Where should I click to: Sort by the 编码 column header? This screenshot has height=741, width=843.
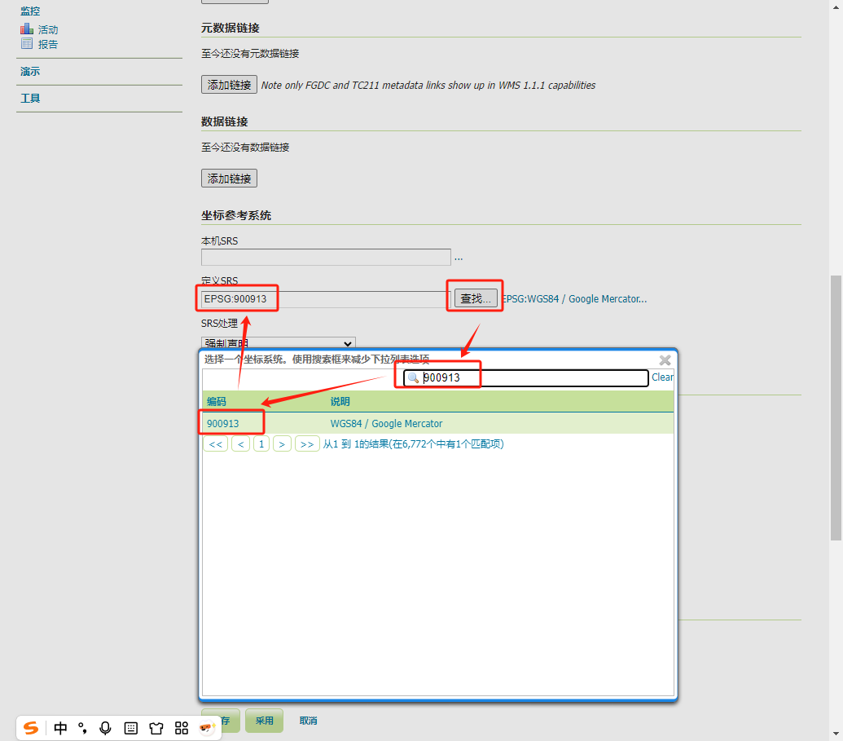point(217,401)
